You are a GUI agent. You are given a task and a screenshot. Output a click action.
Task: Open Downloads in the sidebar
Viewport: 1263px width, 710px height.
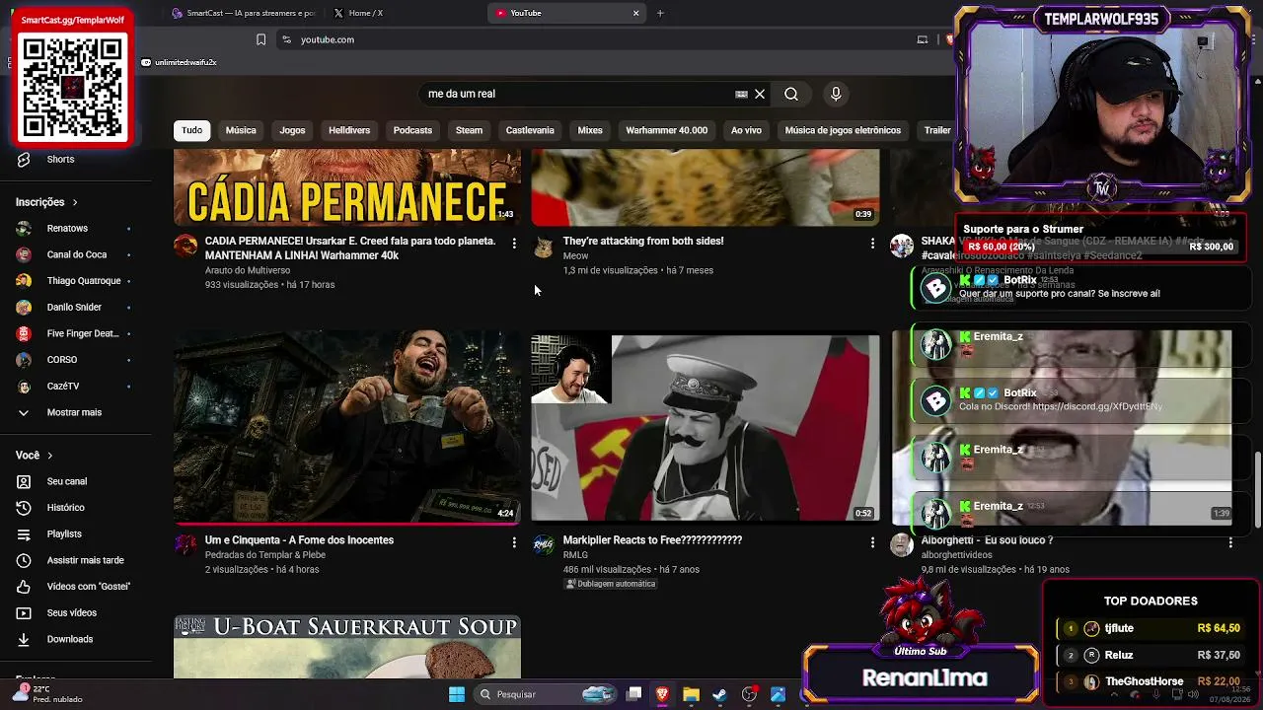click(75, 639)
